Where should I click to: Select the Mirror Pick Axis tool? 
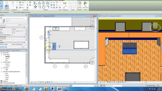tap(44, 3)
